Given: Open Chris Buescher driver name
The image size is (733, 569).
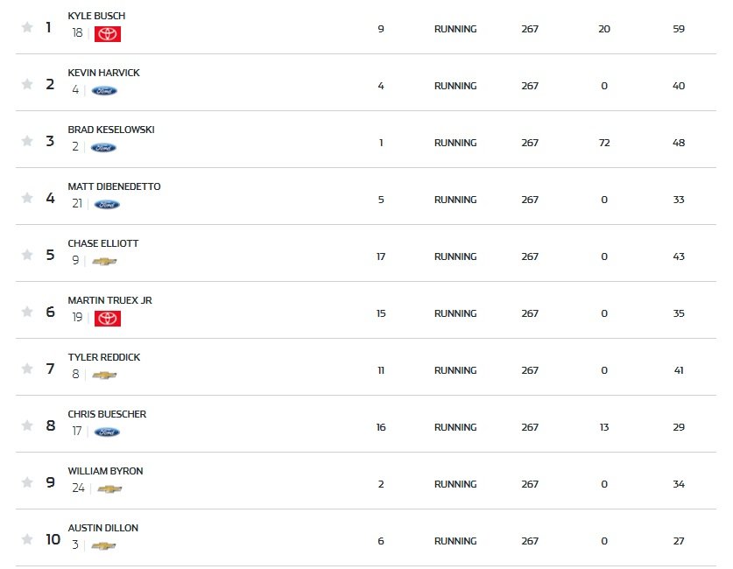Looking at the screenshot, I should pyautogui.click(x=107, y=414).
